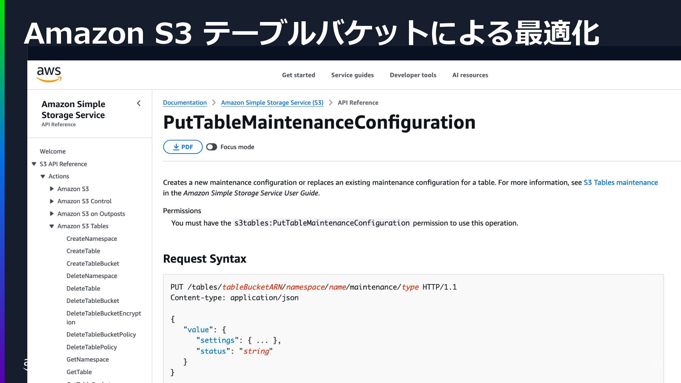Open CreateTableBucket in the sidebar
The width and height of the screenshot is (681, 383).
(x=93, y=263)
